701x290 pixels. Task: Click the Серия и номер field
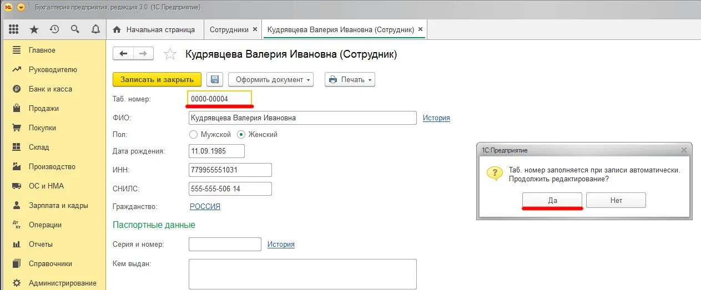pyautogui.click(x=225, y=244)
